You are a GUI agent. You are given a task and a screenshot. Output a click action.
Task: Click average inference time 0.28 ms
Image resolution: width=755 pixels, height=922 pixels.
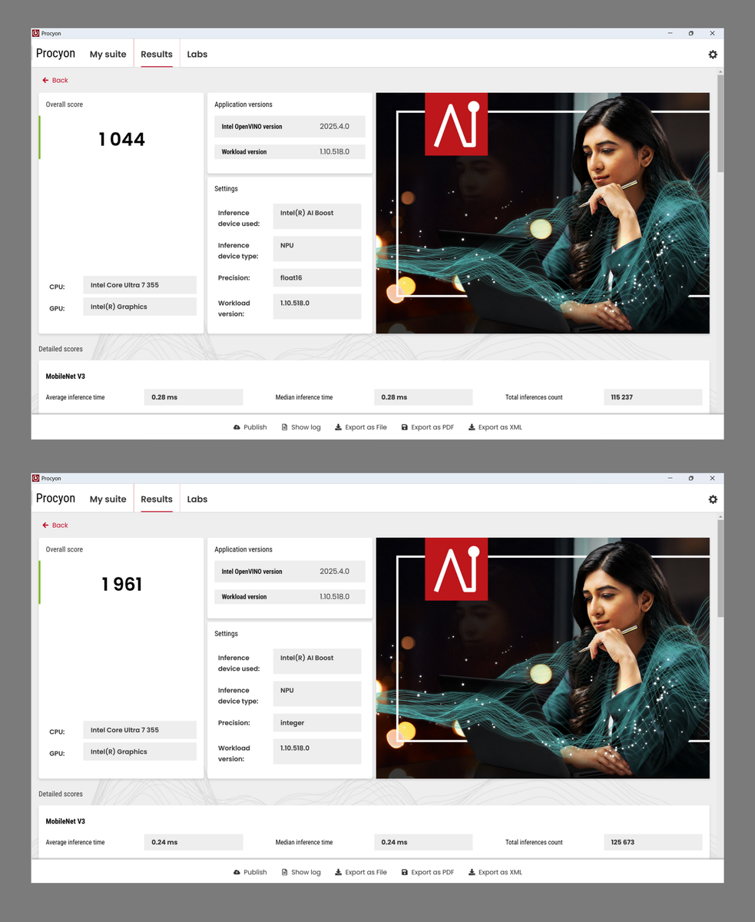coord(194,397)
